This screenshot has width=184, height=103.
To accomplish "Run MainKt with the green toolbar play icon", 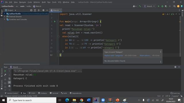I will 158,6.
